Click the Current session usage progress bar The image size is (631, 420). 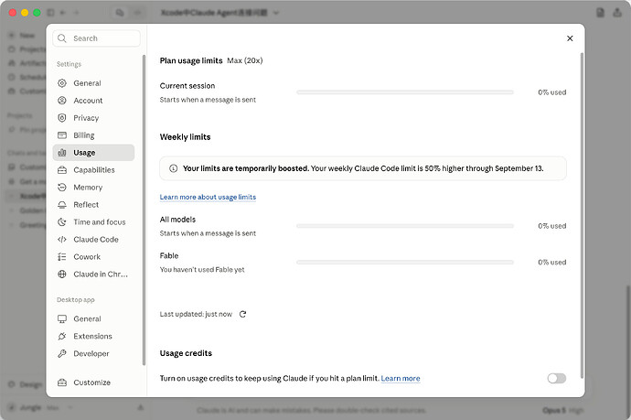405,92
